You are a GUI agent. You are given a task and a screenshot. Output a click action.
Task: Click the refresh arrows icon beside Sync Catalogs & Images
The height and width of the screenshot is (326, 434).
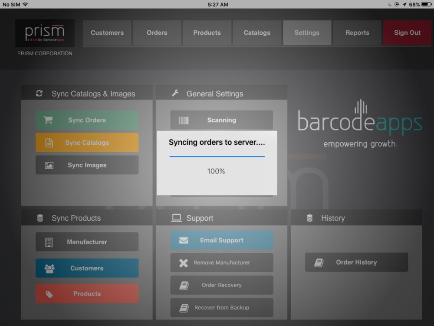click(x=39, y=93)
